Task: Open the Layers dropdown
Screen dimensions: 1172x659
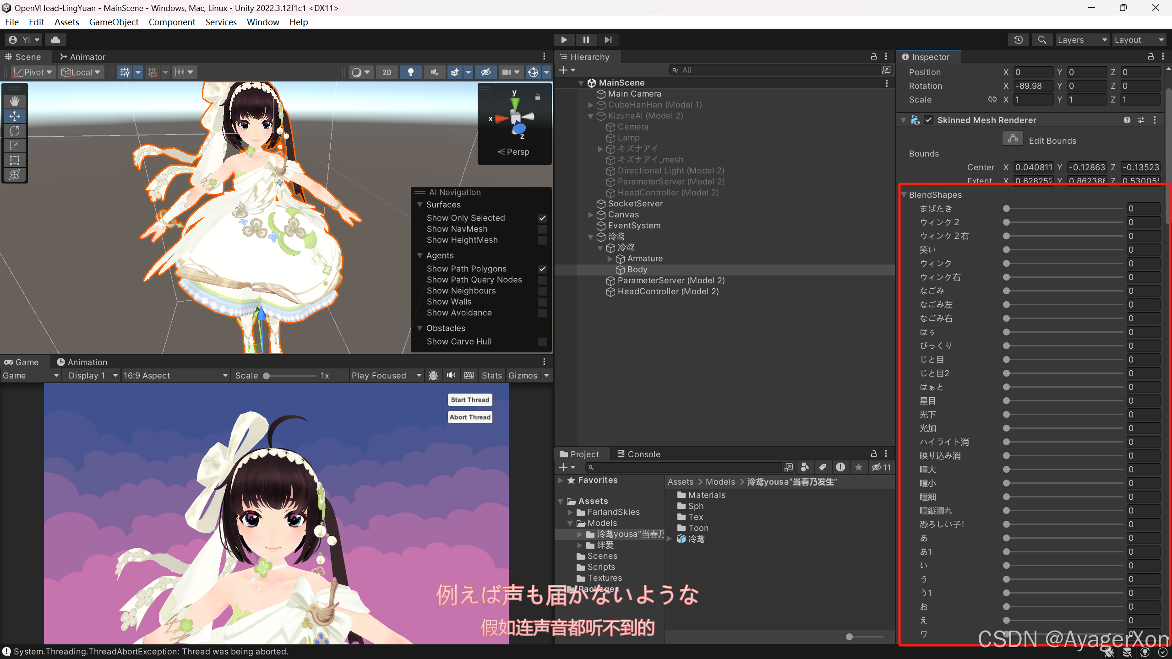Action: point(1082,40)
